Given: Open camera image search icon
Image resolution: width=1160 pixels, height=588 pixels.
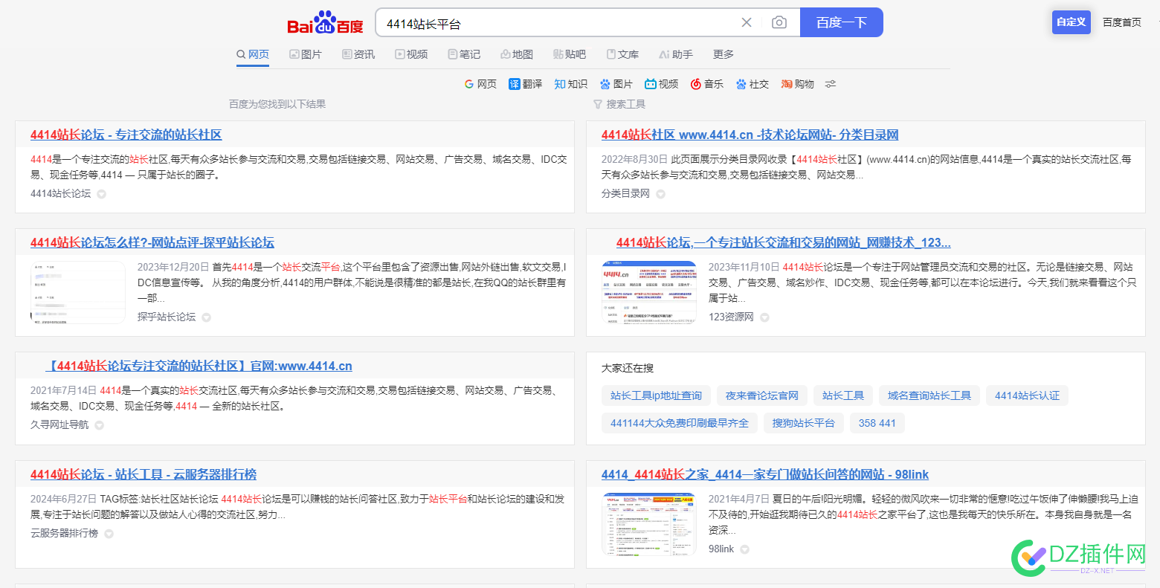Looking at the screenshot, I should click(x=779, y=22).
